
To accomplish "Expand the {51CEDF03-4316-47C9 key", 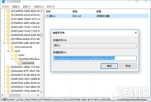I will (4, 15).
